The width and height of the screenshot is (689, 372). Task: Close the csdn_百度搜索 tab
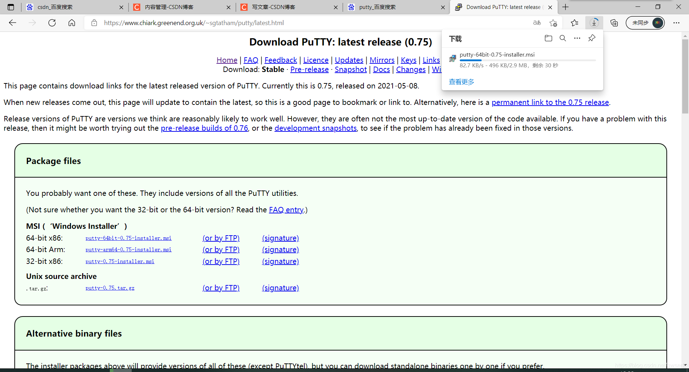tap(121, 7)
